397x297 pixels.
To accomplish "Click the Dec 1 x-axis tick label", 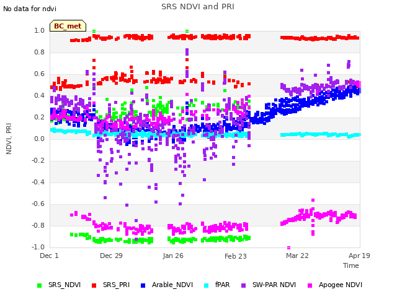I will tap(49, 256).
